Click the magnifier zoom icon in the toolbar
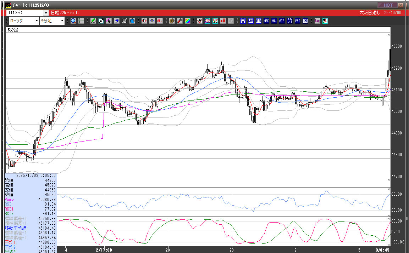 [x=73, y=21]
